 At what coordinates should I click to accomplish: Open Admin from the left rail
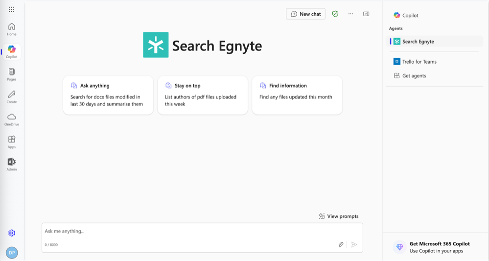point(12,165)
